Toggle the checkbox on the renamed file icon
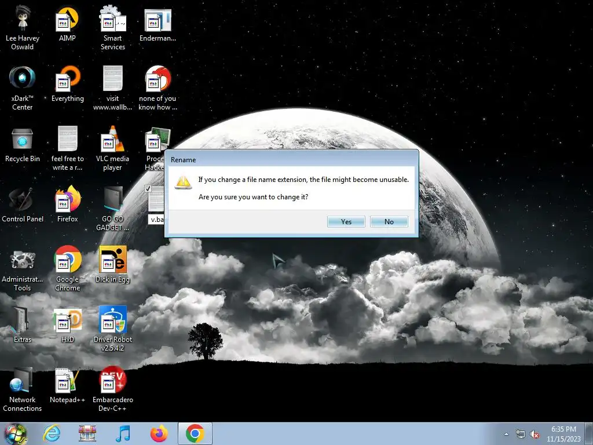 pos(148,188)
